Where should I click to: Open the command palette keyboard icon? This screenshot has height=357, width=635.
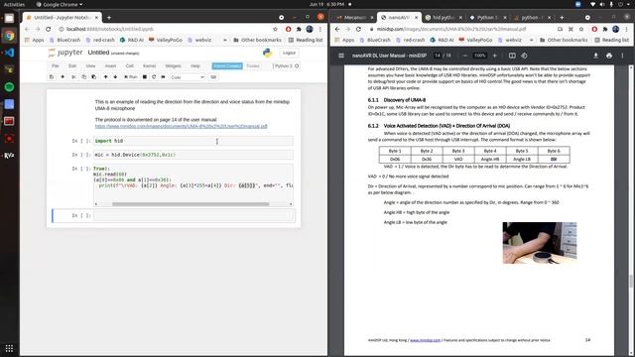[x=213, y=77]
